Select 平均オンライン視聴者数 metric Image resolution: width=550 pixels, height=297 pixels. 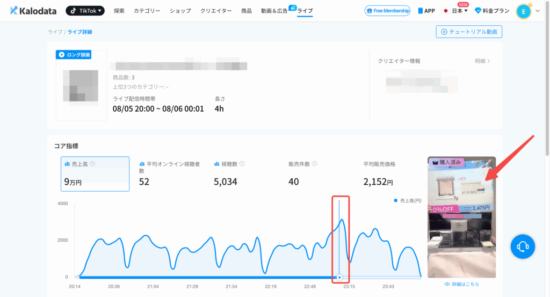(170, 174)
